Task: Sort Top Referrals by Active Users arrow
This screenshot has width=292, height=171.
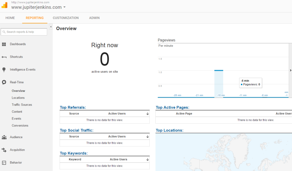Action: click(x=147, y=114)
